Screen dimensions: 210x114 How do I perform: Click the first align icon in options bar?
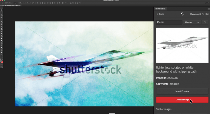[33, 3]
